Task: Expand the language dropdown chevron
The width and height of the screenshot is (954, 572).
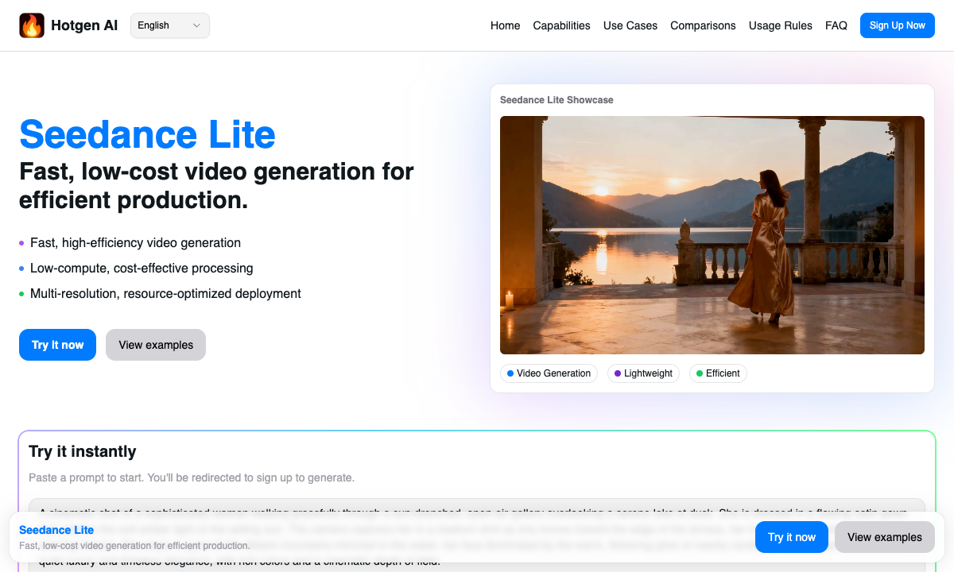Action: tap(196, 25)
